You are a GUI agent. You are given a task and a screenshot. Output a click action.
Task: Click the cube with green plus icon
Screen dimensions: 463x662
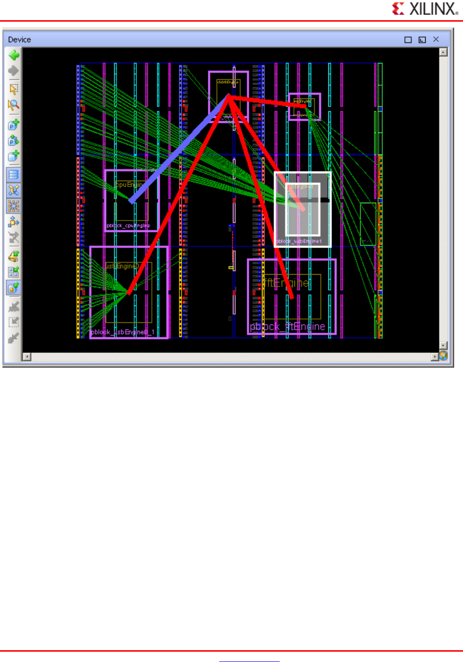[14, 156]
